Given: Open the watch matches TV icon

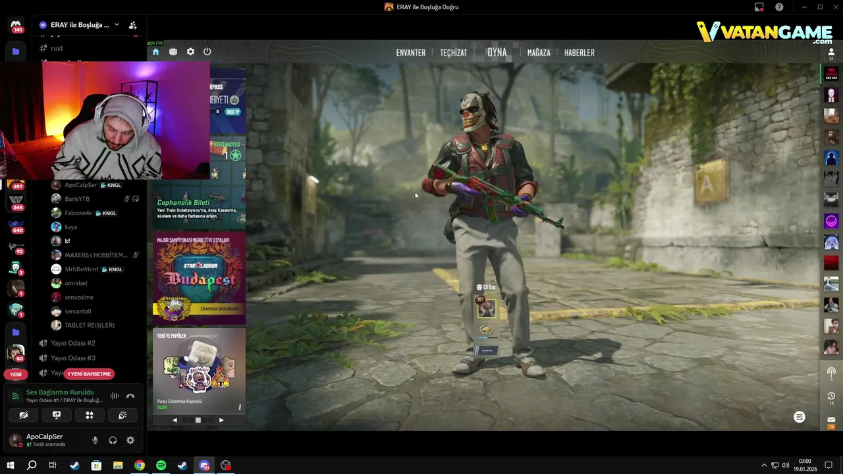Looking at the screenshot, I should tap(173, 52).
